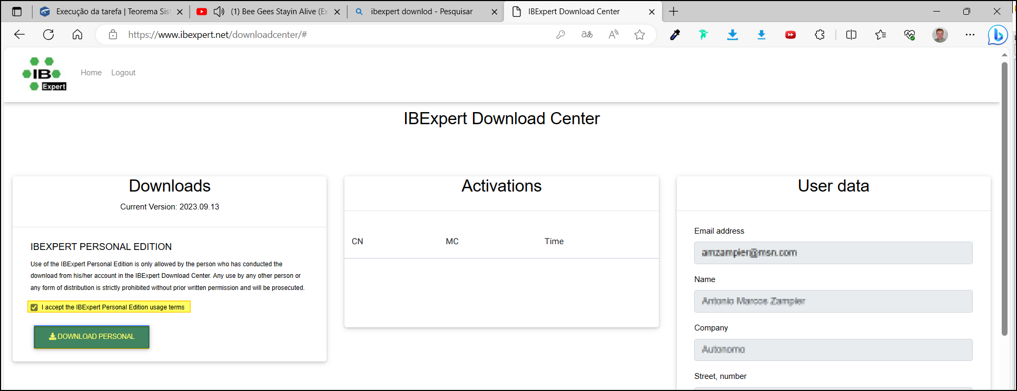
Task: Click the IBExpert logo
Action: click(x=44, y=74)
